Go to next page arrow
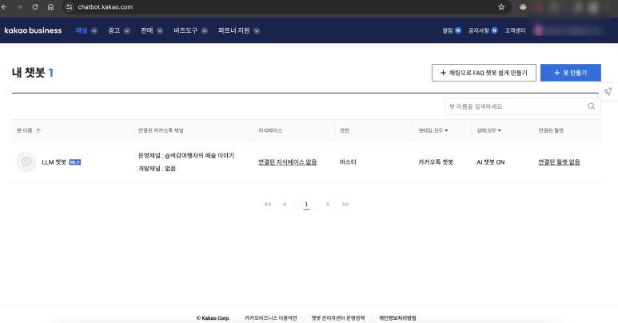618x323 pixels. click(x=328, y=205)
